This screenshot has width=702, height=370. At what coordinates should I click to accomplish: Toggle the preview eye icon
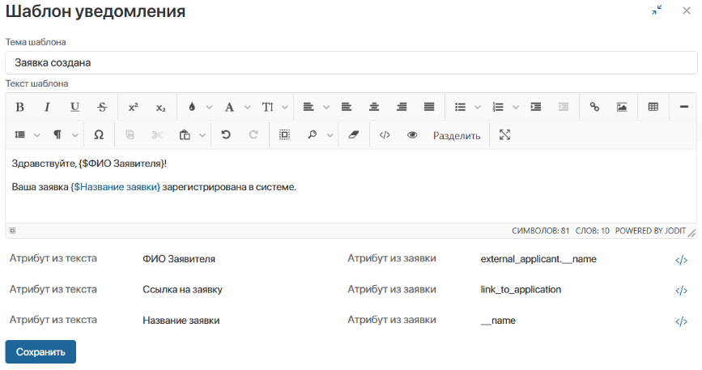tap(412, 135)
